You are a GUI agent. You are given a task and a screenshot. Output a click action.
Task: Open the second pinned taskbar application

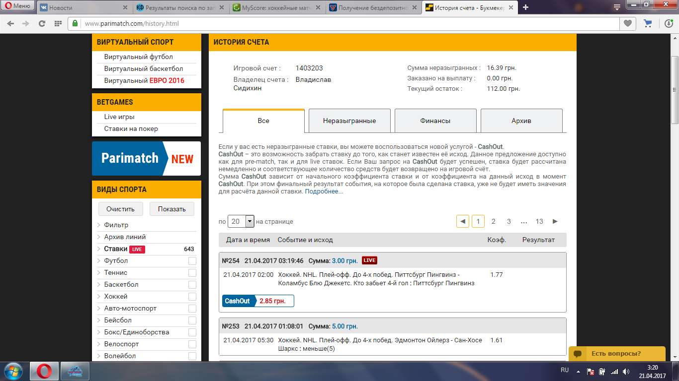pos(75,371)
